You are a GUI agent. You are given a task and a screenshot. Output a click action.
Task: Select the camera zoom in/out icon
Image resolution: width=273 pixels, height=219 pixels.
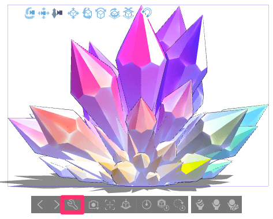57,13
